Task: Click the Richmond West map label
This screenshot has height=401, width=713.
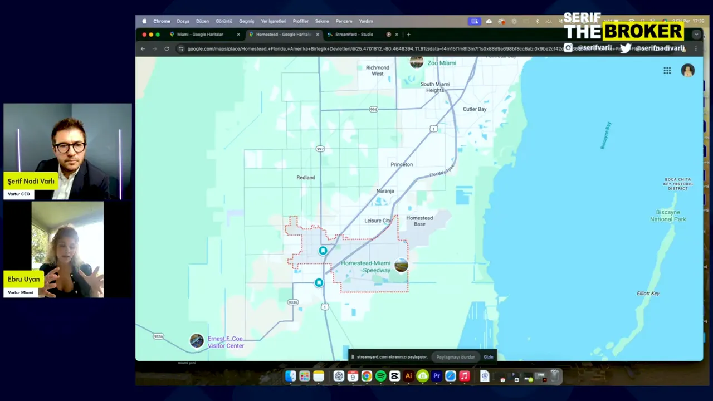Action: 378,71
